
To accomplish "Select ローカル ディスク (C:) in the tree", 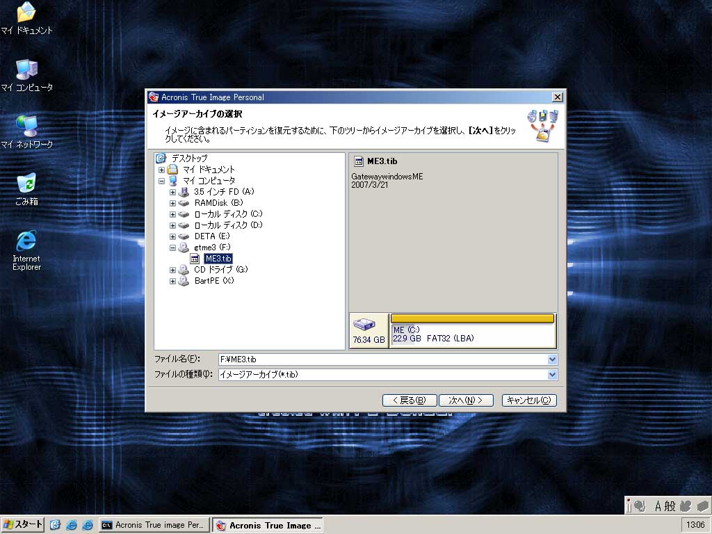I will (228, 214).
